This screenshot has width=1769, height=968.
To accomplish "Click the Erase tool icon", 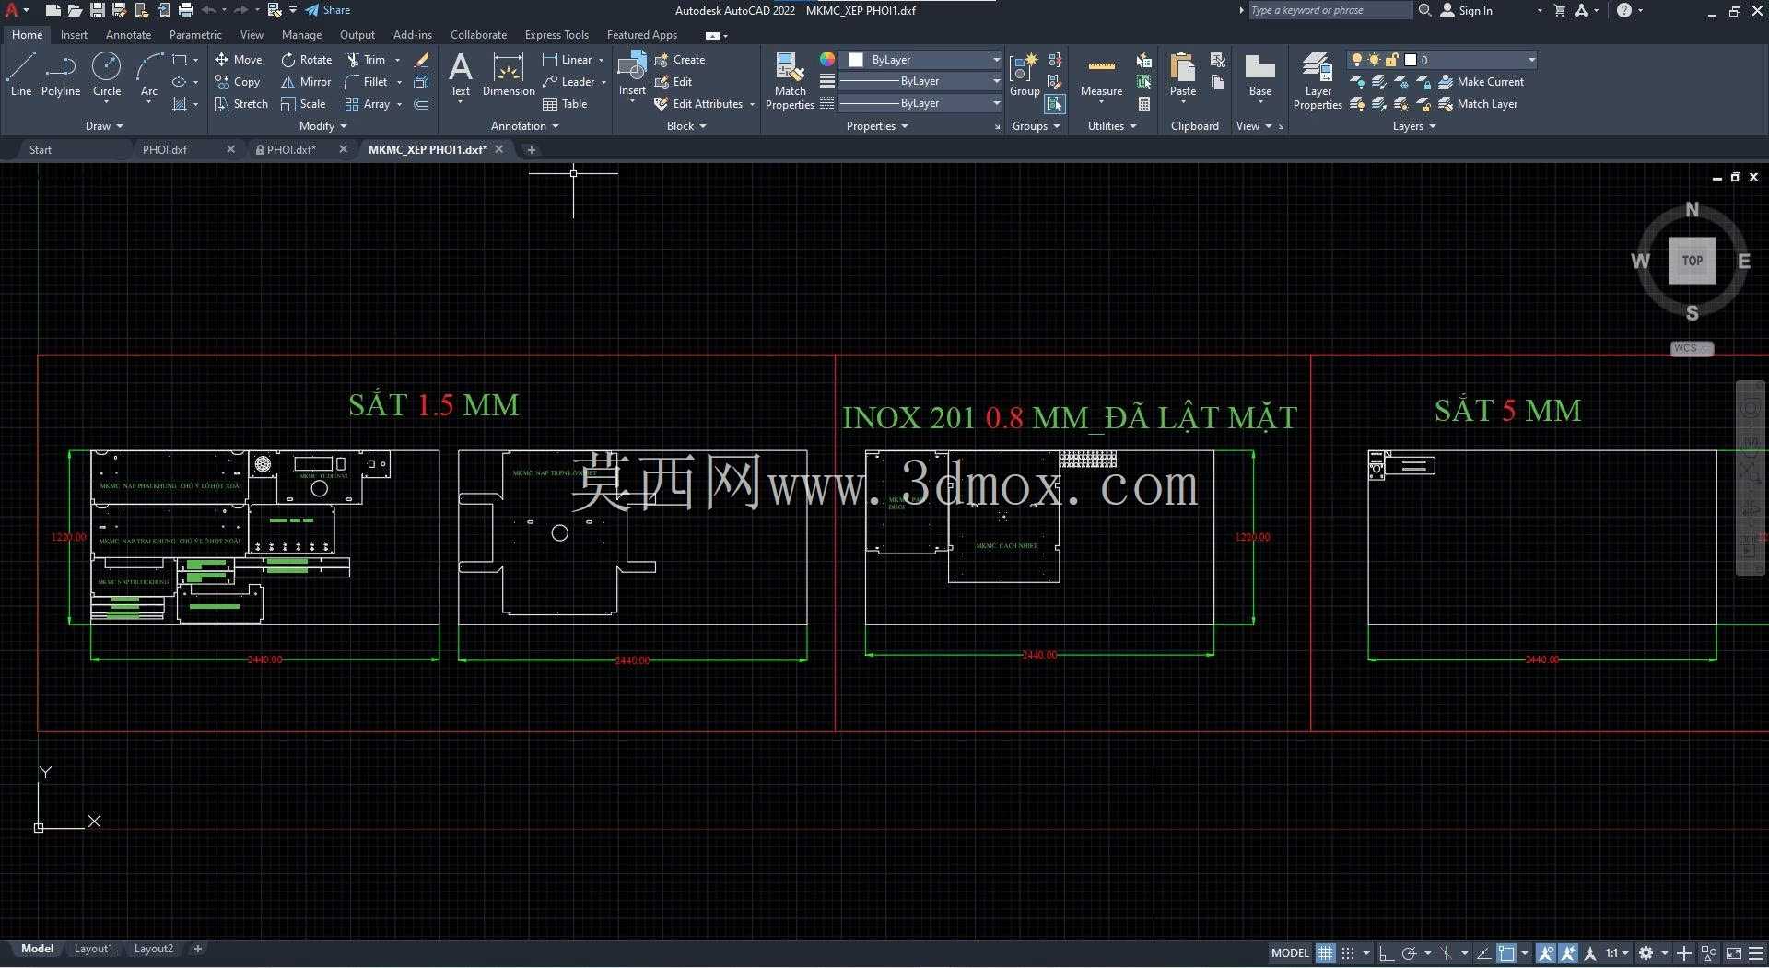I will (x=422, y=59).
